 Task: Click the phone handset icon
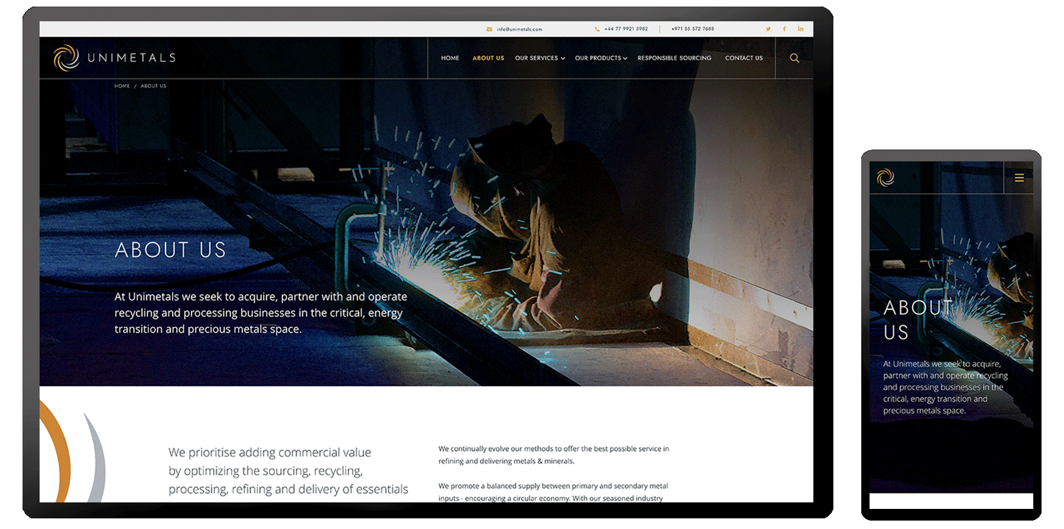tap(597, 29)
